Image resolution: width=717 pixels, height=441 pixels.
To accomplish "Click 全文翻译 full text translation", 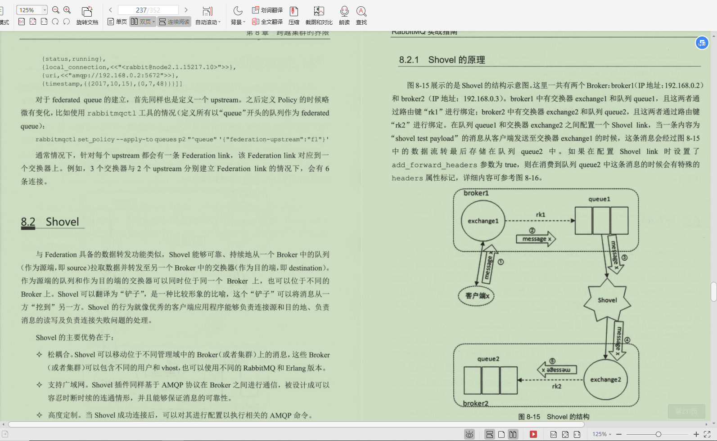I will pyautogui.click(x=267, y=22).
